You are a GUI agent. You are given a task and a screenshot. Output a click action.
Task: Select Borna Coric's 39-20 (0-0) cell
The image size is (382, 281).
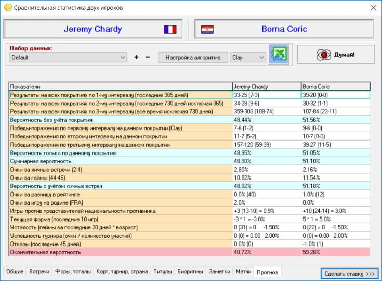pyautogui.click(x=335, y=95)
